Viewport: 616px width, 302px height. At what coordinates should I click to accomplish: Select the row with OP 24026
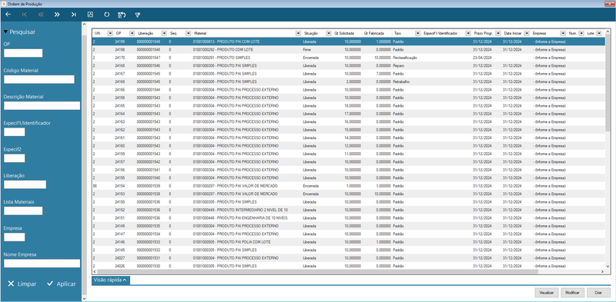coord(349,266)
